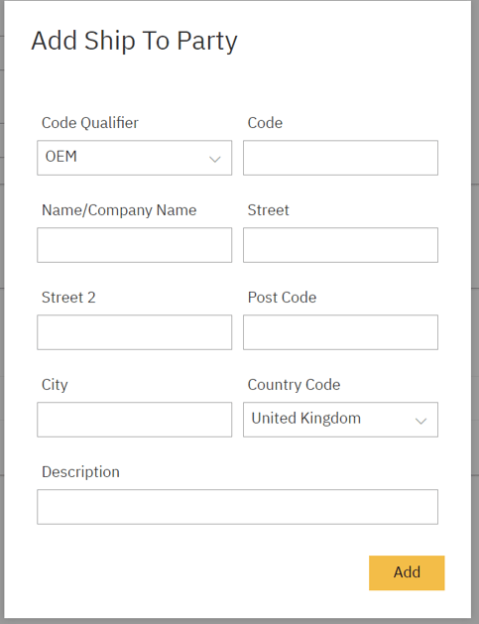This screenshot has height=624, width=479.
Task: Click the Description label text
Action: tap(80, 472)
